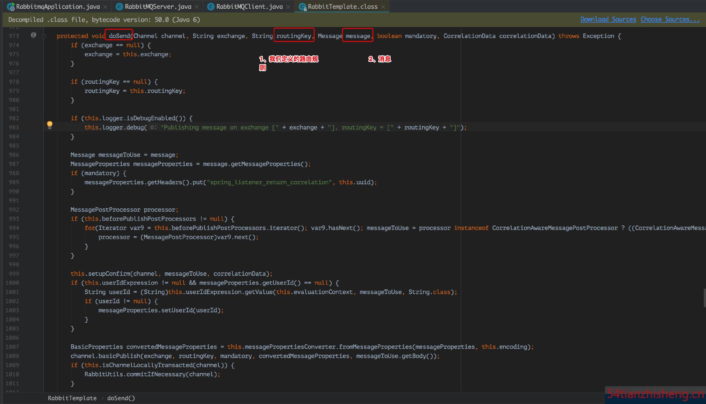The image size is (706, 404).
Task: Click the Choose Sources link
Action: [x=670, y=19]
